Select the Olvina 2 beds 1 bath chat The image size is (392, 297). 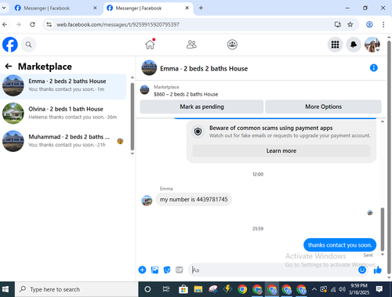64,113
